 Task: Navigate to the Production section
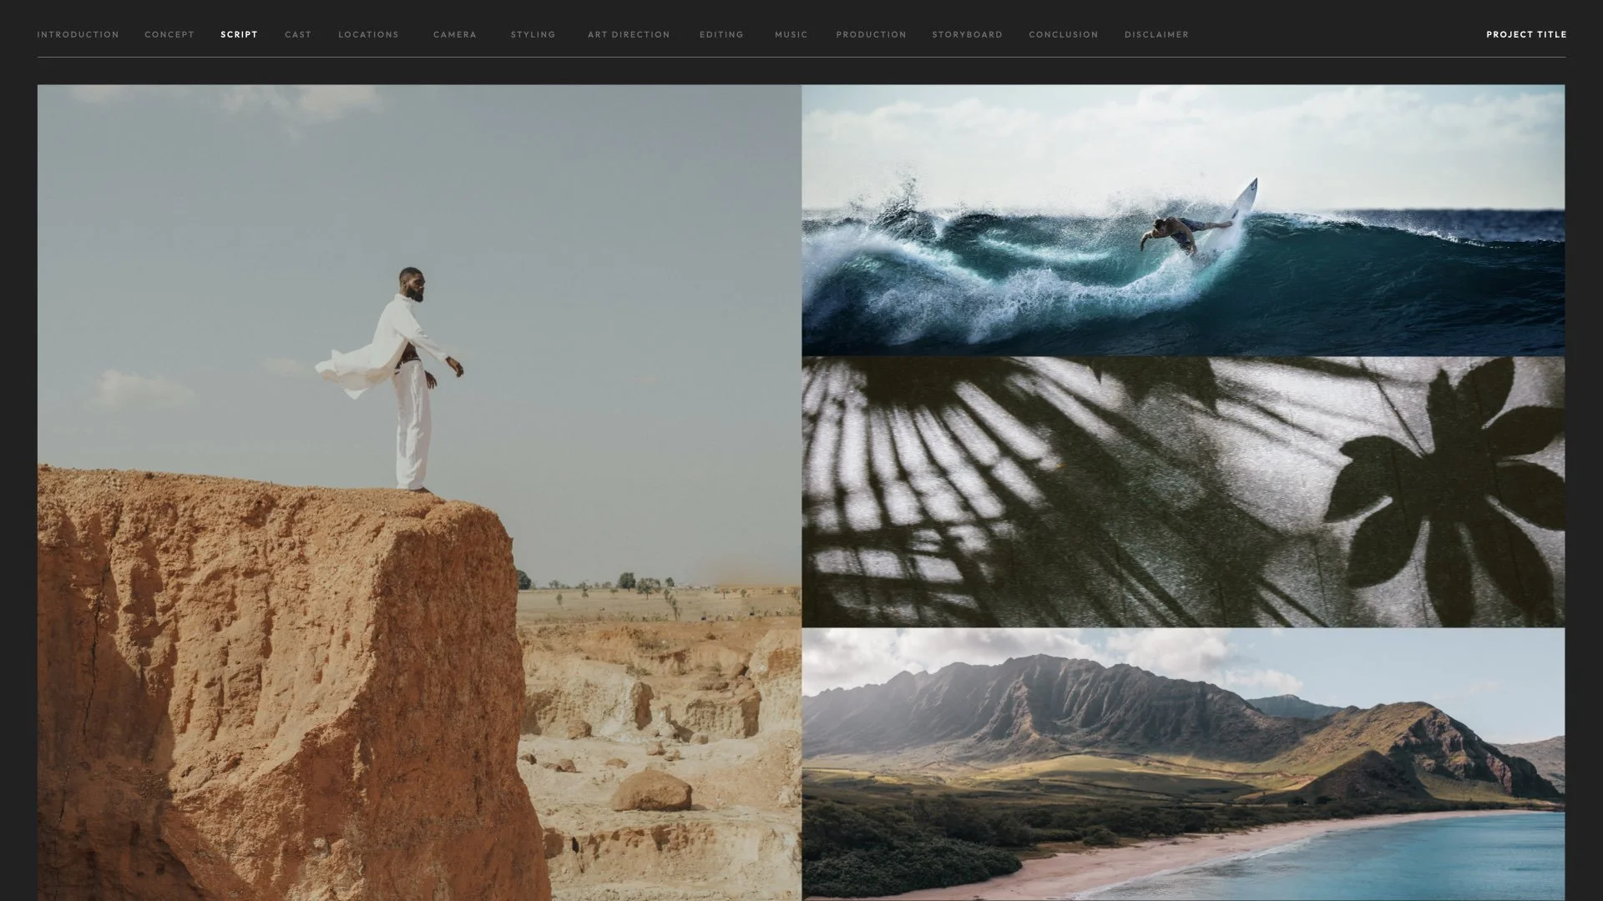point(871,34)
